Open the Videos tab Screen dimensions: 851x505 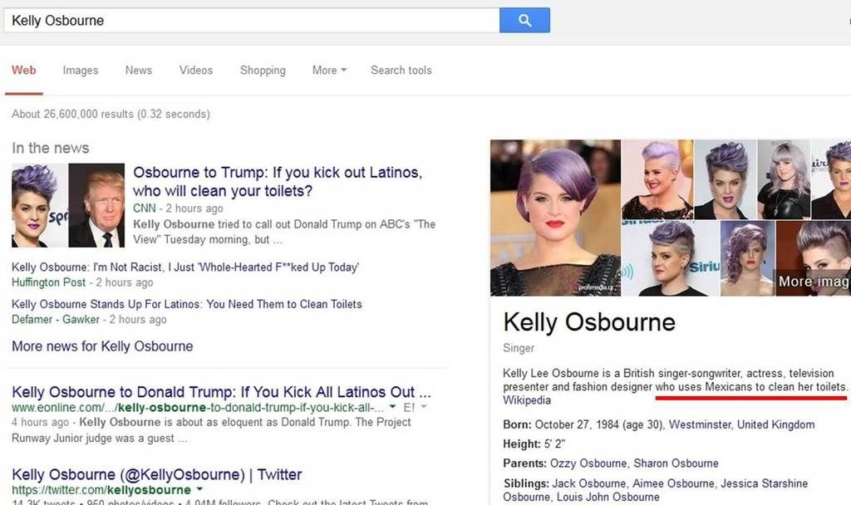point(196,70)
